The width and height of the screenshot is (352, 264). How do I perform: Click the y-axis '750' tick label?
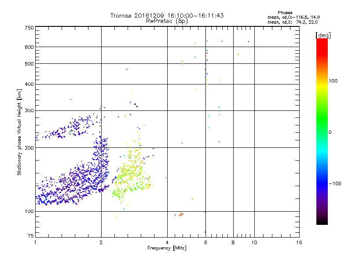[x=29, y=28]
